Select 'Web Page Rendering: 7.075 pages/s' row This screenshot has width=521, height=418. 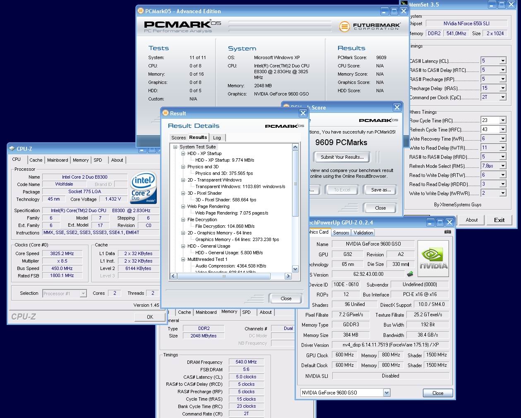[x=232, y=213]
